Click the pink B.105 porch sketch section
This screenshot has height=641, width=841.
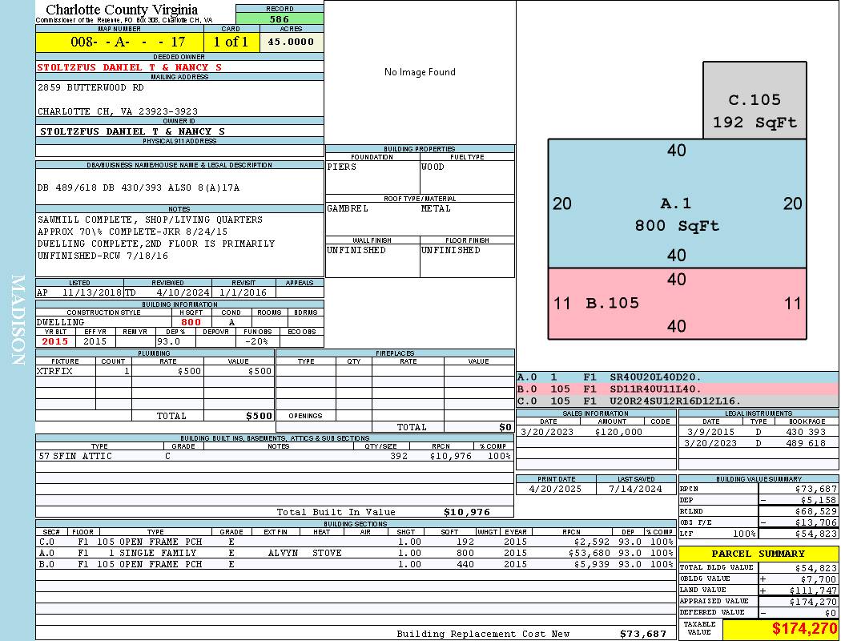pyautogui.click(x=677, y=304)
